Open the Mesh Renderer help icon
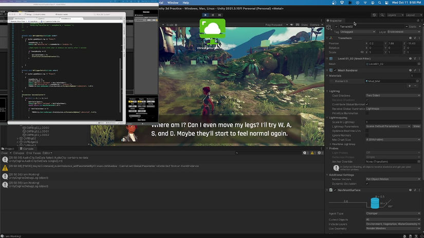 pos(410,70)
